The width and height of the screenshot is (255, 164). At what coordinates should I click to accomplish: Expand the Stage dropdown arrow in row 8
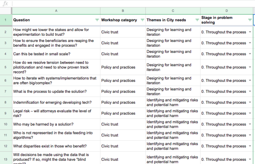click(250, 103)
